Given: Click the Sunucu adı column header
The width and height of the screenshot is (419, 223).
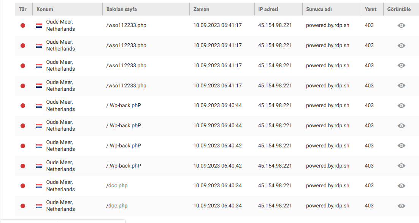Looking at the screenshot, I should tap(319, 9).
